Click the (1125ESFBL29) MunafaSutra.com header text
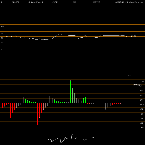Screen dimensions: 145x145 129,2
